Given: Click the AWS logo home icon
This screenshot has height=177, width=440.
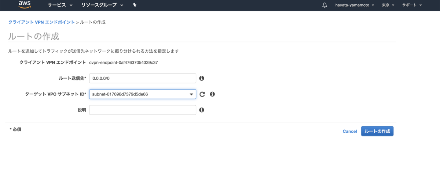Looking at the screenshot, I should click(x=25, y=4).
